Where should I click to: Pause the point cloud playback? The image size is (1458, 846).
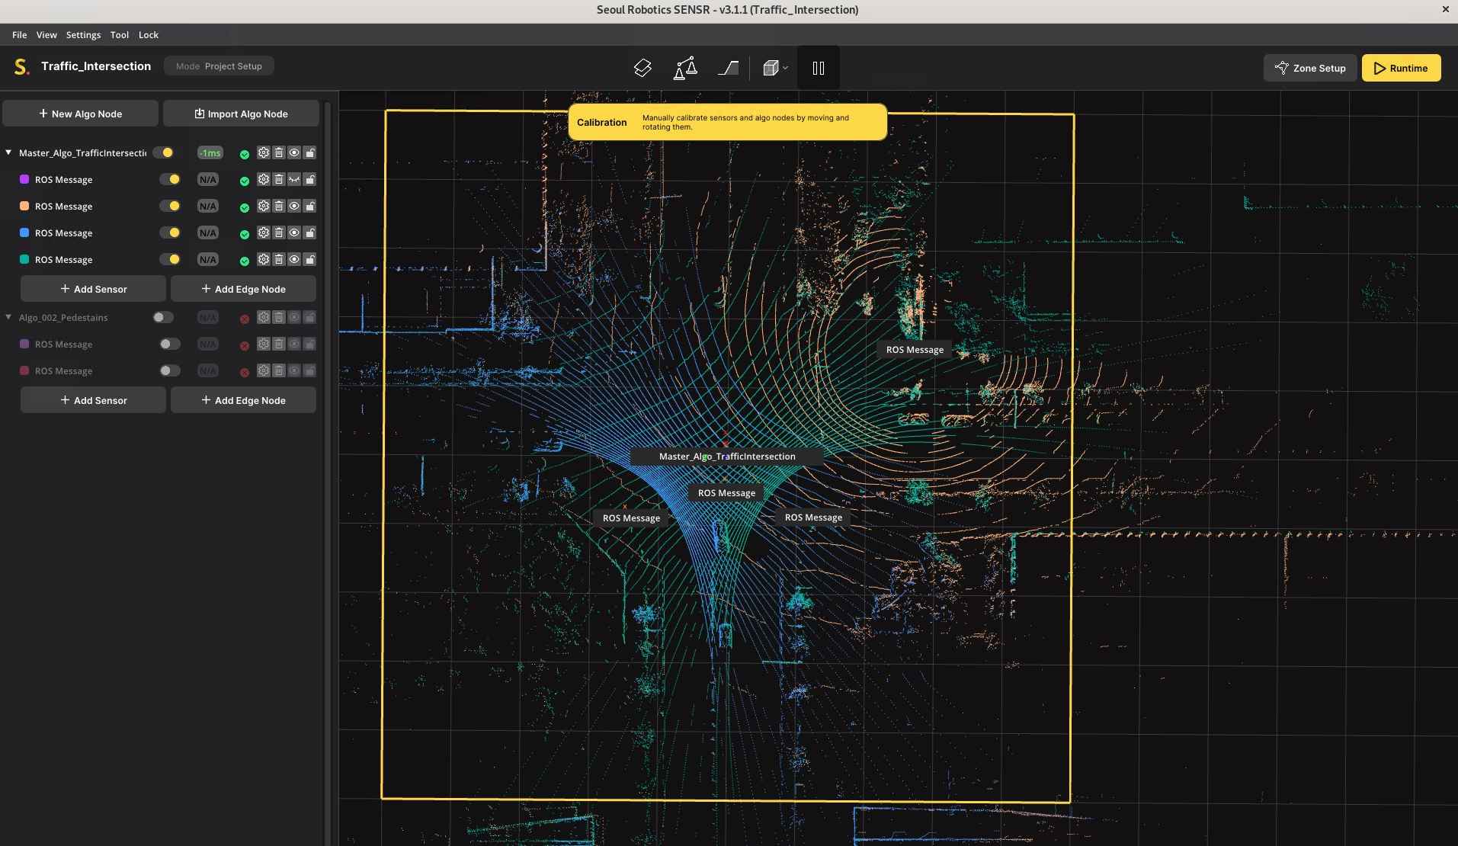tap(819, 68)
